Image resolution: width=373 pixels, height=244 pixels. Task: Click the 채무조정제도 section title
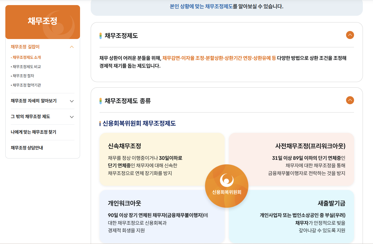click(x=121, y=36)
